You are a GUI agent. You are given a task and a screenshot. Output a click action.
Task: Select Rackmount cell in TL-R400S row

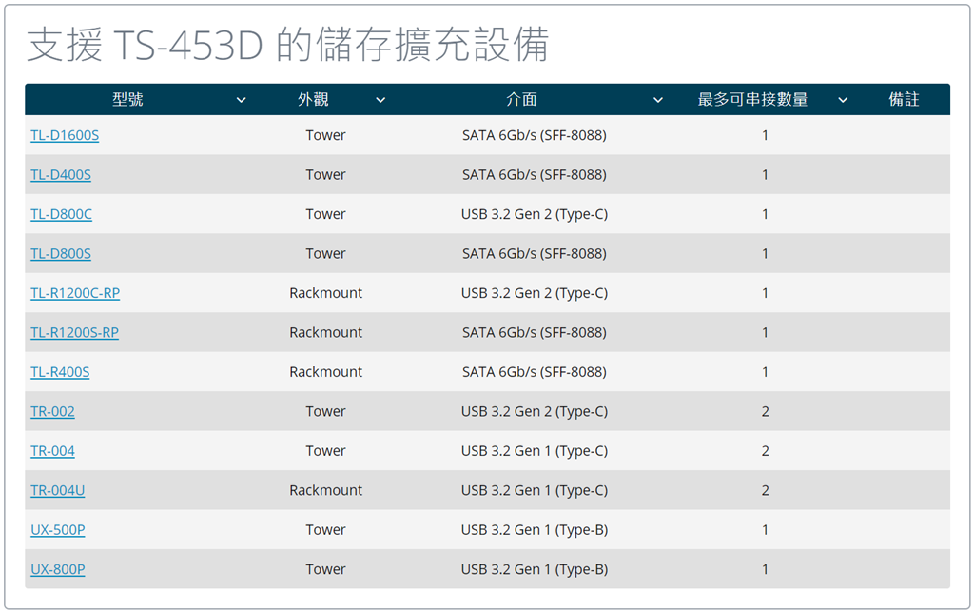point(325,372)
